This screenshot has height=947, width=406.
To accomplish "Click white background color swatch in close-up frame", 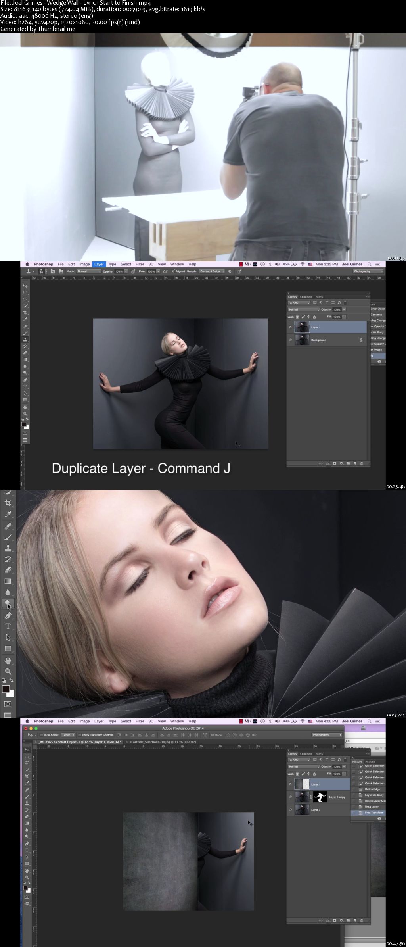I will (x=11, y=694).
